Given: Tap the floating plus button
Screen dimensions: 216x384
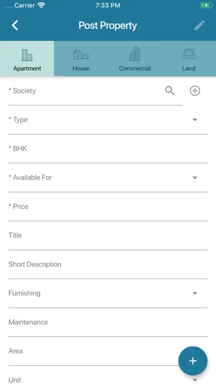Looking at the screenshot, I should [x=193, y=360].
